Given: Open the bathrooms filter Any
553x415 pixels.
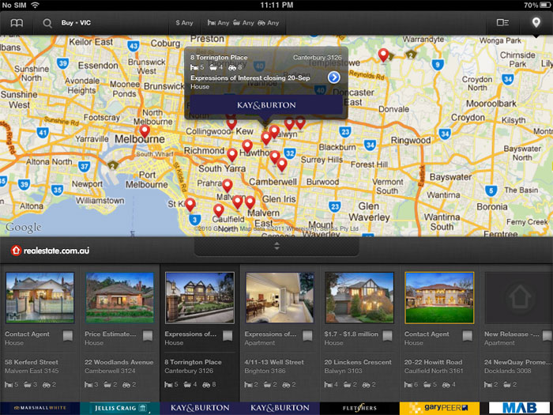Looking at the screenshot, I should coord(243,23).
